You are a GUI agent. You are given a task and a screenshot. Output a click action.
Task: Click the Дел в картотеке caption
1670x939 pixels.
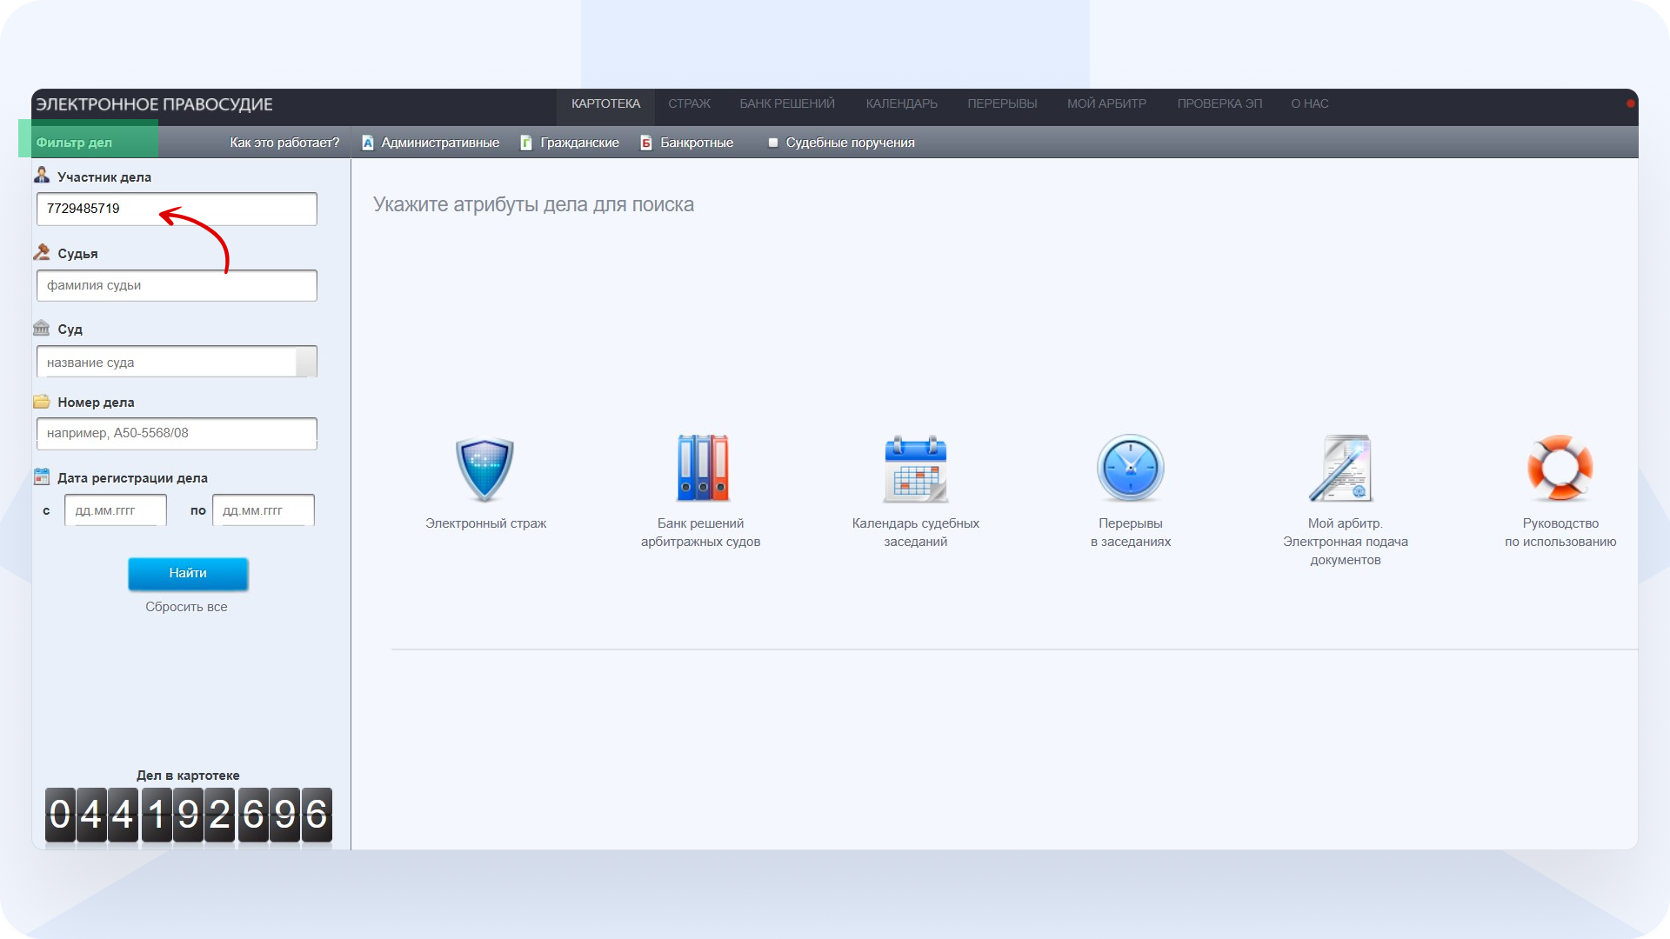point(188,776)
